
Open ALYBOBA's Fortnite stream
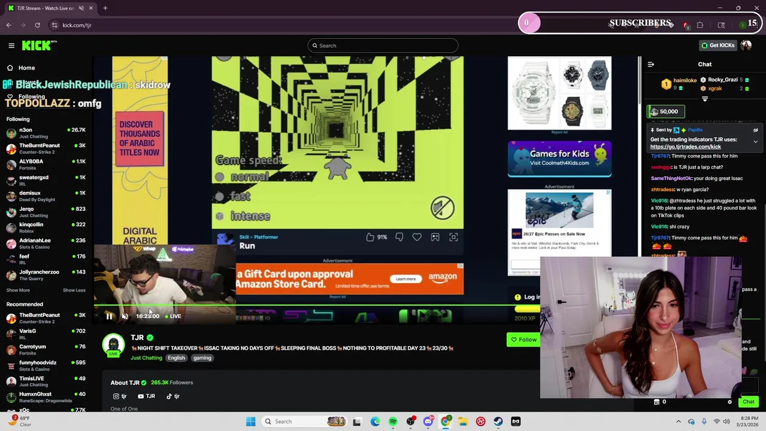click(46, 165)
